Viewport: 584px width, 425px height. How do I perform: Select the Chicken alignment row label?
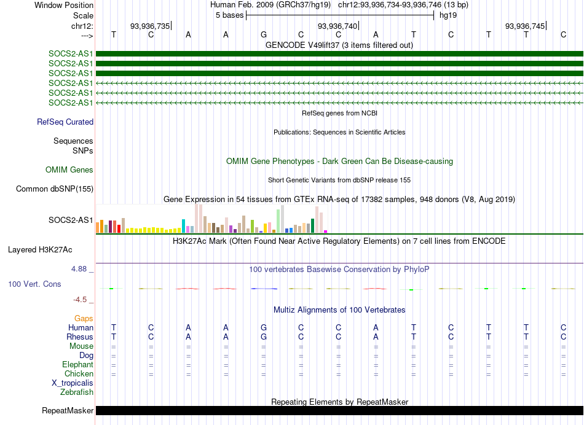(x=79, y=373)
